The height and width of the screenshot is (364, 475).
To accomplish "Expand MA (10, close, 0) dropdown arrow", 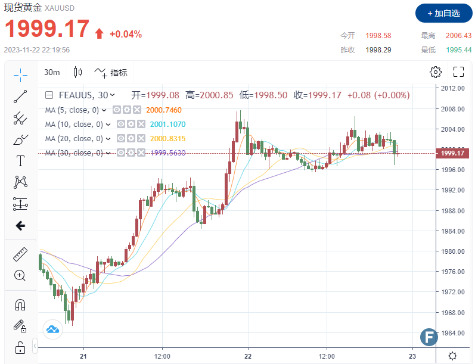I will click(108, 125).
